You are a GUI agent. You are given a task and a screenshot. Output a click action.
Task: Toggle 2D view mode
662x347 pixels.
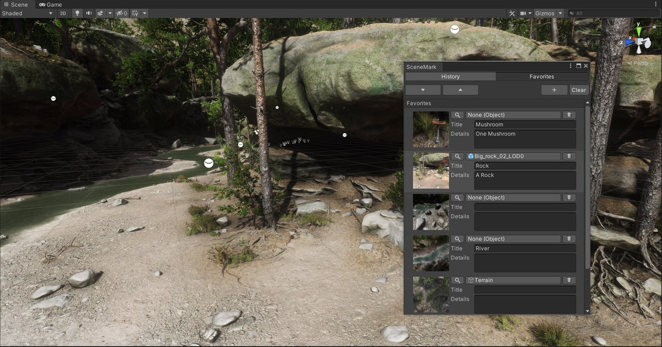point(63,13)
